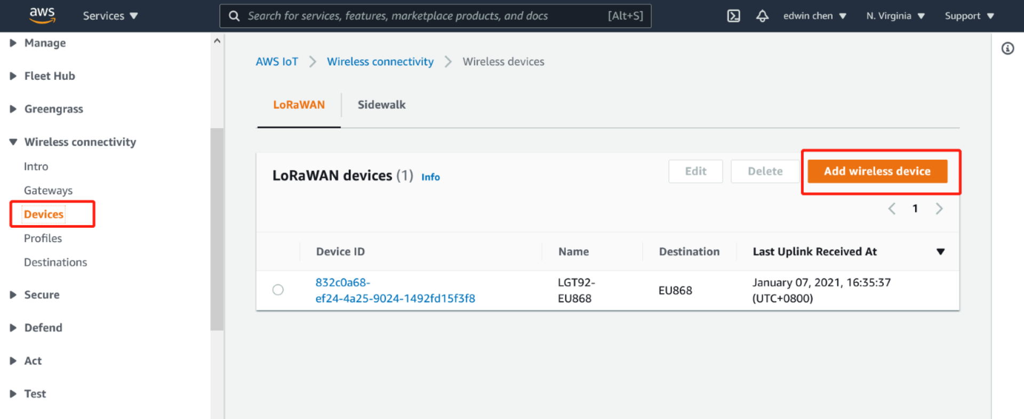Screen dimensions: 1024x419
Task: Select the LGT92-EU868 device radio button
Action: pyautogui.click(x=278, y=290)
